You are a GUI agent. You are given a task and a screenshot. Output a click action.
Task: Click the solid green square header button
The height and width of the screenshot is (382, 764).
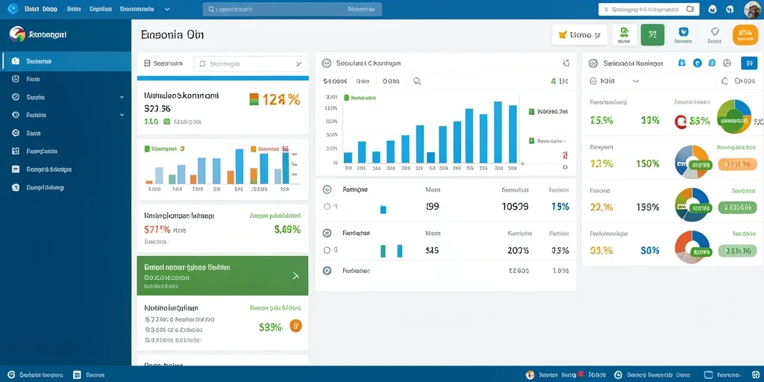click(652, 35)
